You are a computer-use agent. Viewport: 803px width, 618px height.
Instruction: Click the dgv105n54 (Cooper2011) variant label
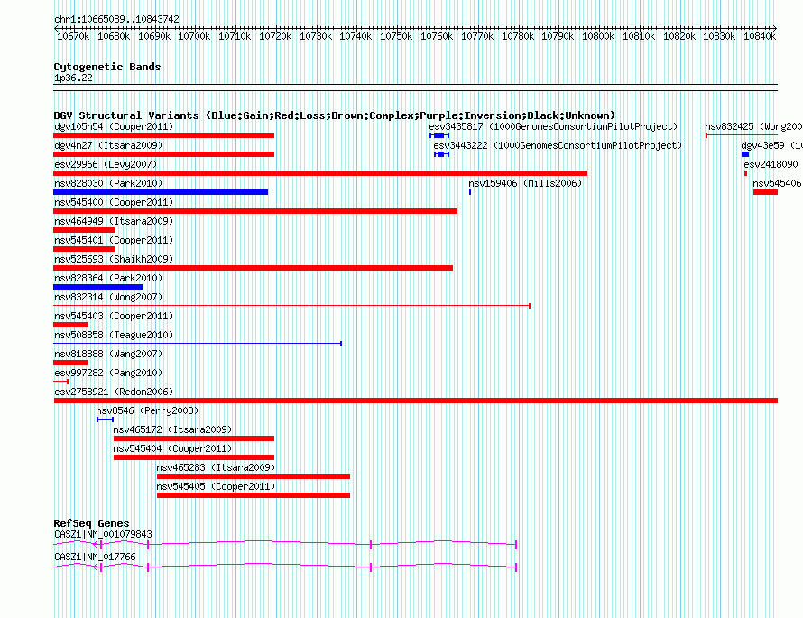click(x=114, y=126)
